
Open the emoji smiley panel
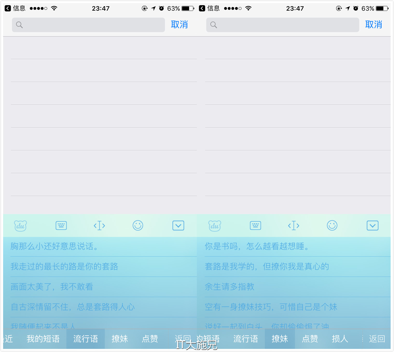[x=138, y=226]
